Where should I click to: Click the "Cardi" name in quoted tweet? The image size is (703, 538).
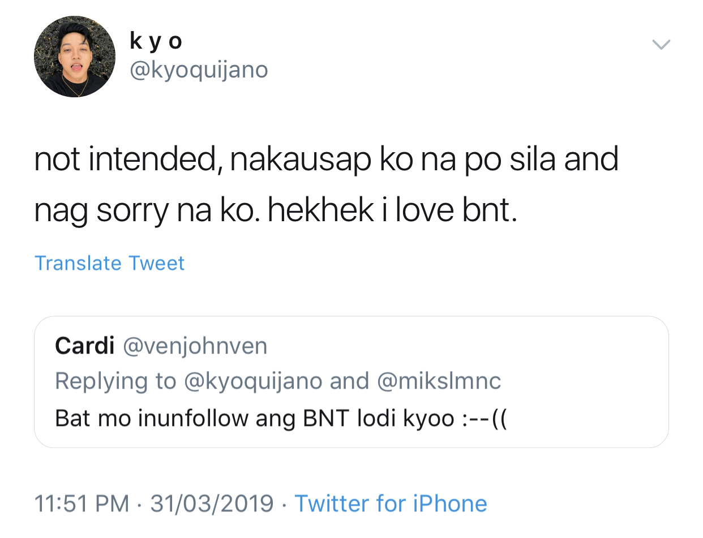(85, 346)
